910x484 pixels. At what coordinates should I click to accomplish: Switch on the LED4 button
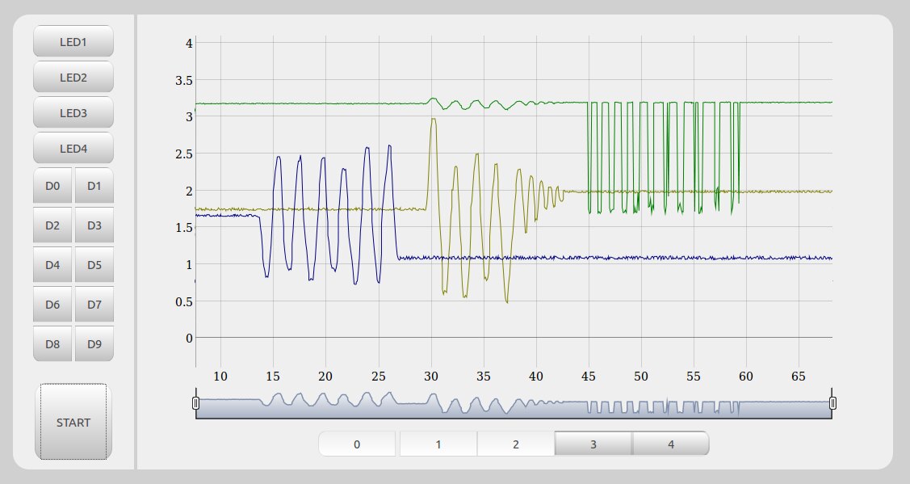pyautogui.click(x=73, y=148)
